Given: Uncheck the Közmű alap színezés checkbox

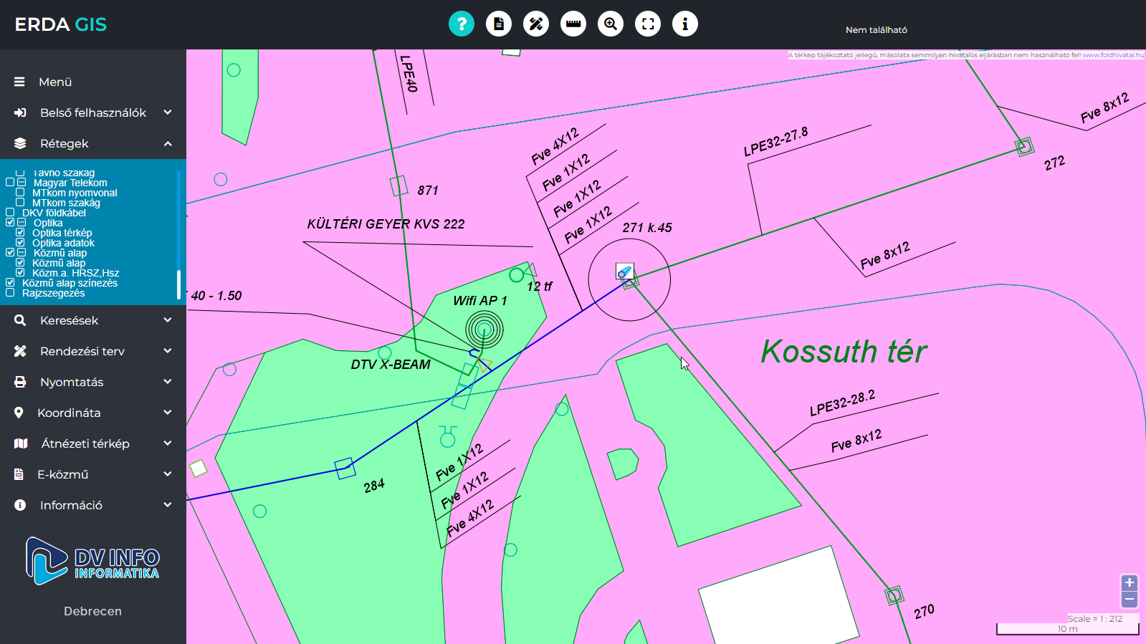Looking at the screenshot, I should (10, 283).
